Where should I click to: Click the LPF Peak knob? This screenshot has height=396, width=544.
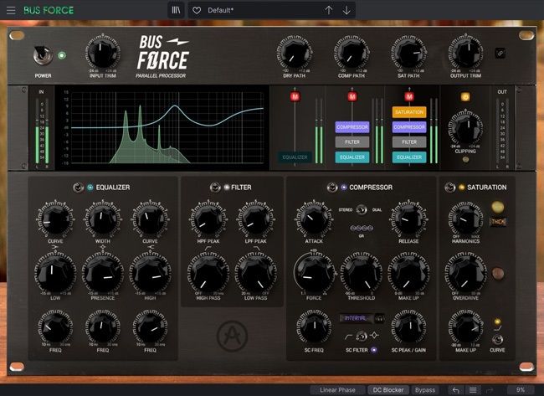click(256, 219)
